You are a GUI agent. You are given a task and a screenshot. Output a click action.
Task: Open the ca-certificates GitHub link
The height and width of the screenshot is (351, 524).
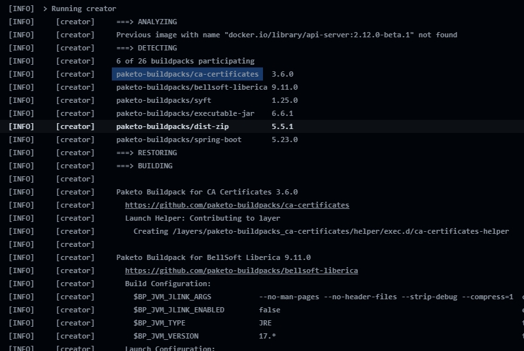[237, 205]
